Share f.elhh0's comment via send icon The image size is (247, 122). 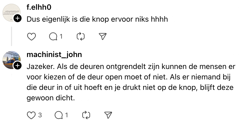(x=103, y=37)
